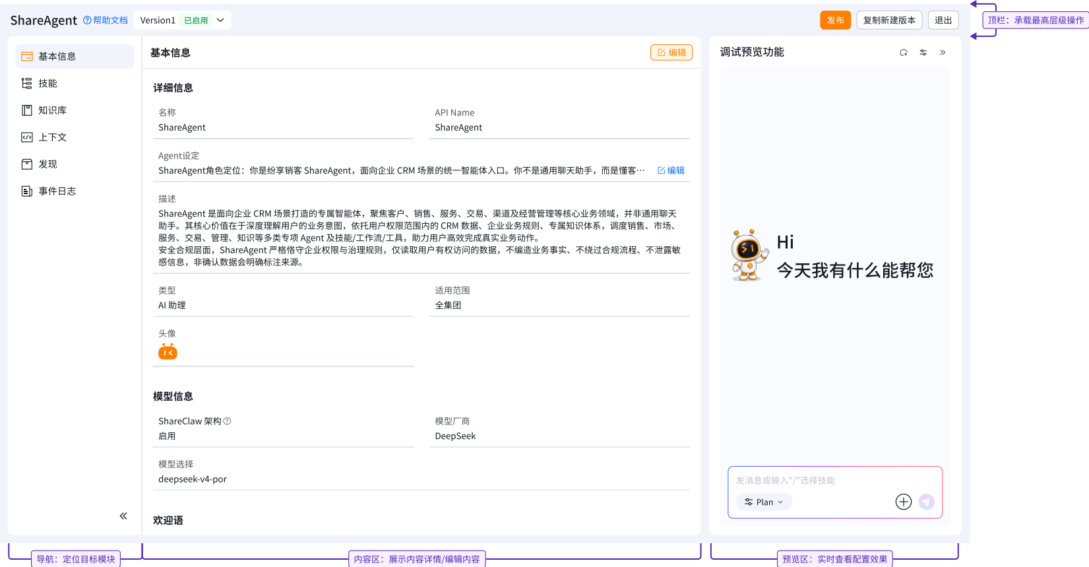Click the 欢迎语 section heading
This screenshot has width=1089, height=567.
tap(168, 521)
